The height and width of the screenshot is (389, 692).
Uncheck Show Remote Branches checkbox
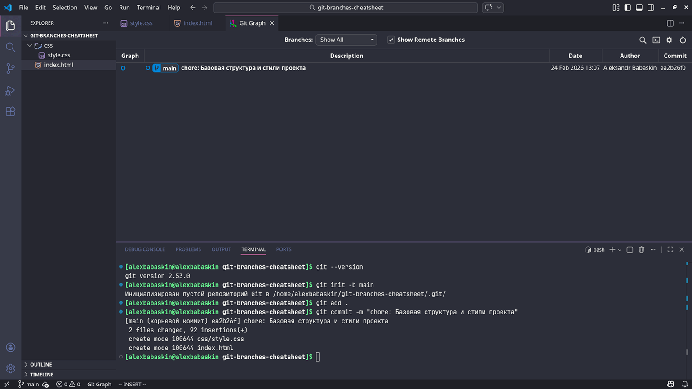pyautogui.click(x=391, y=40)
